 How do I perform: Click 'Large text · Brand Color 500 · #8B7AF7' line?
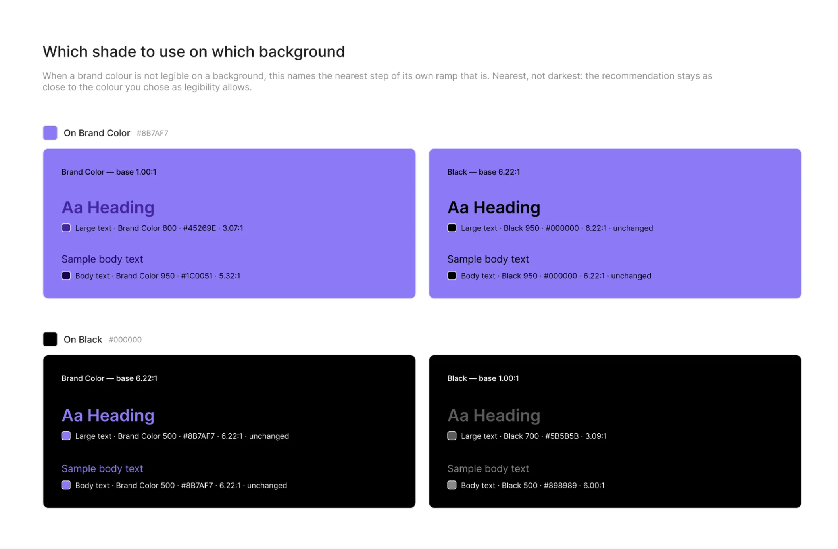[182, 436]
